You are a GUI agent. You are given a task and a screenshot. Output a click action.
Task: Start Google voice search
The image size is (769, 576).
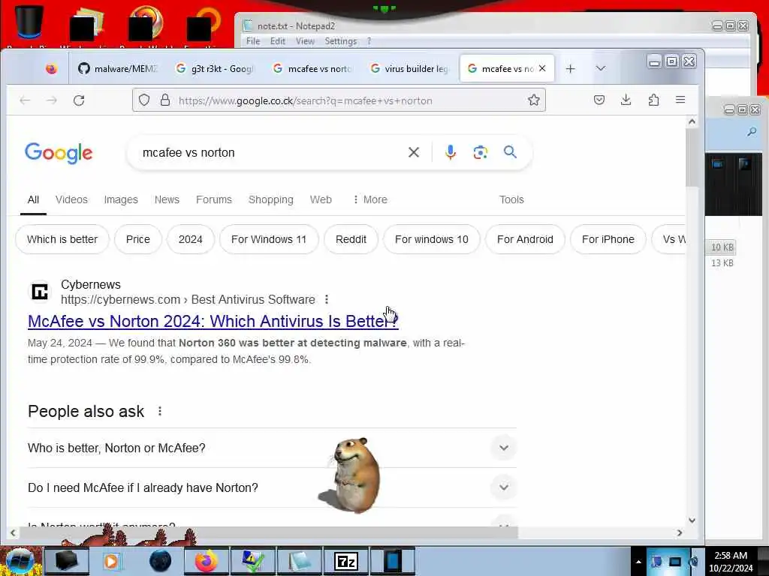click(x=451, y=152)
